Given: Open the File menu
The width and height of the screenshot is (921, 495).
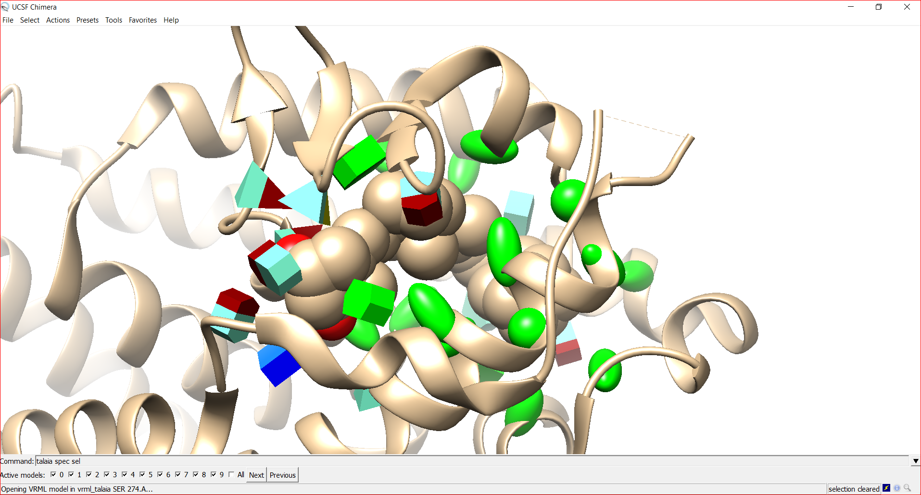Looking at the screenshot, I should coord(8,20).
